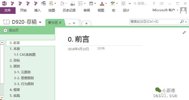Viewport: 189px width, 100px height.
Task: Switch to the 历史记录 ribbon tab
Action: [x=69, y=10]
